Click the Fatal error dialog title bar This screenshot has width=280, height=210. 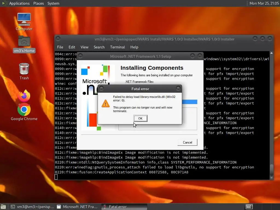pos(140,89)
